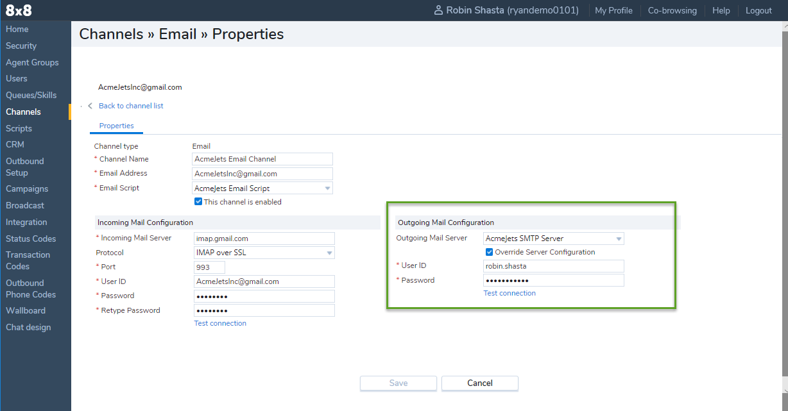
Task: Select Channels in the sidebar
Action: (x=23, y=112)
